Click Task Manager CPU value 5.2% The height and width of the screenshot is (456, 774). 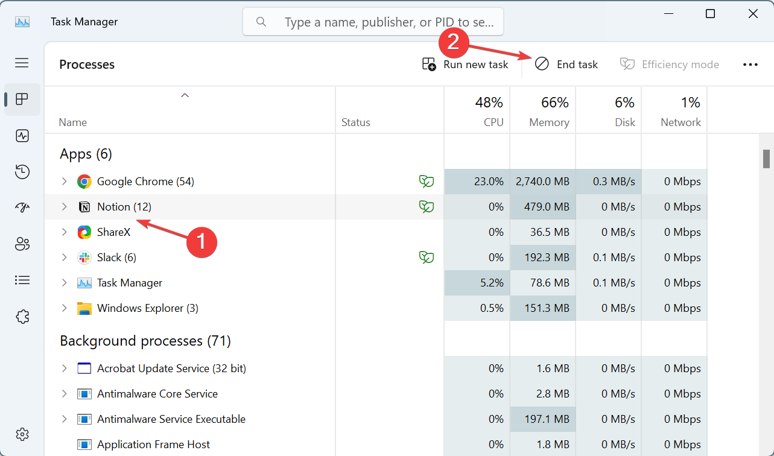pyautogui.click(x=490, y=283)
